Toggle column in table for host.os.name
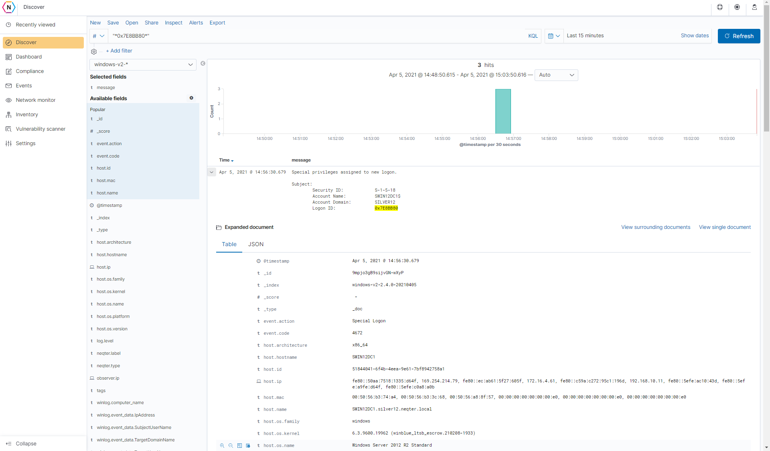The height and width of the screenshot is (451, 770). [x=239, y=445]
